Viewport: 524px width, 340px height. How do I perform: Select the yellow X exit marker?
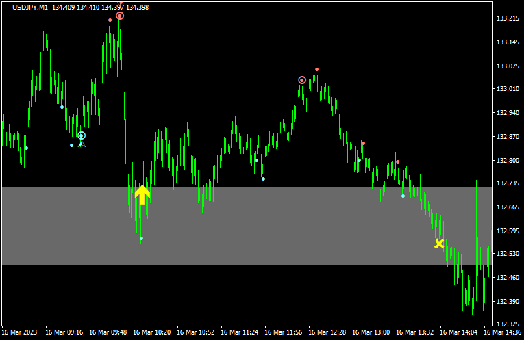click(x=439, y=243)
